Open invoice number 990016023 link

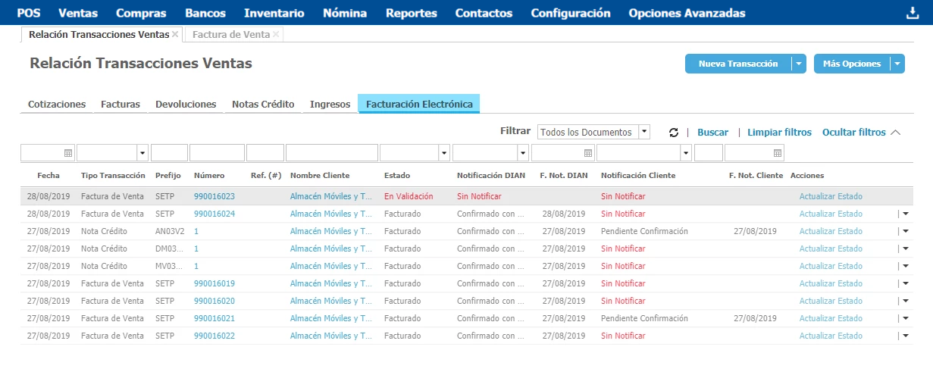click(x=214, y=196)
